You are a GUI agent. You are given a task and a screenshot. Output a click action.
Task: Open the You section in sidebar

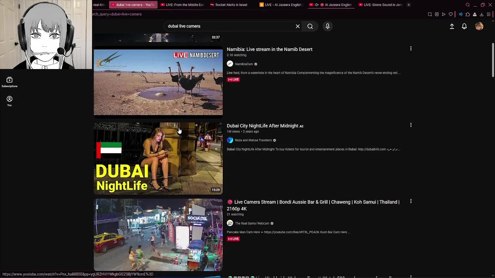point(9,101)
